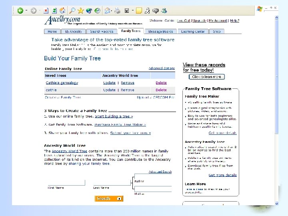Viewport: 288px width, 216px height.
Task: Click the 'Click to learn more' button
Action: (x=207, y=77)
